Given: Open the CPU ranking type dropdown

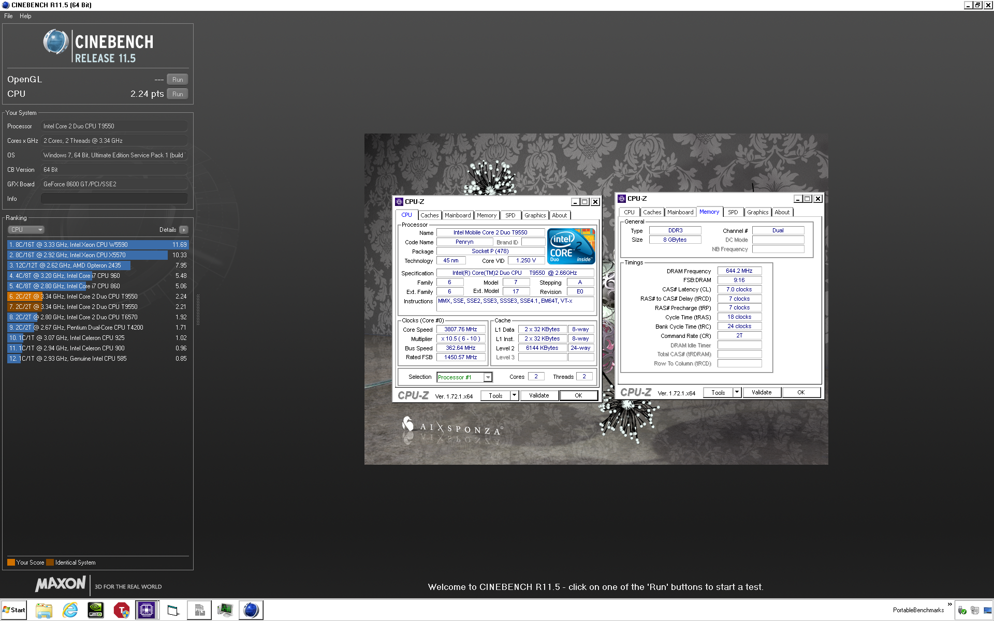Looking at the screenshot, I should 26,230.
